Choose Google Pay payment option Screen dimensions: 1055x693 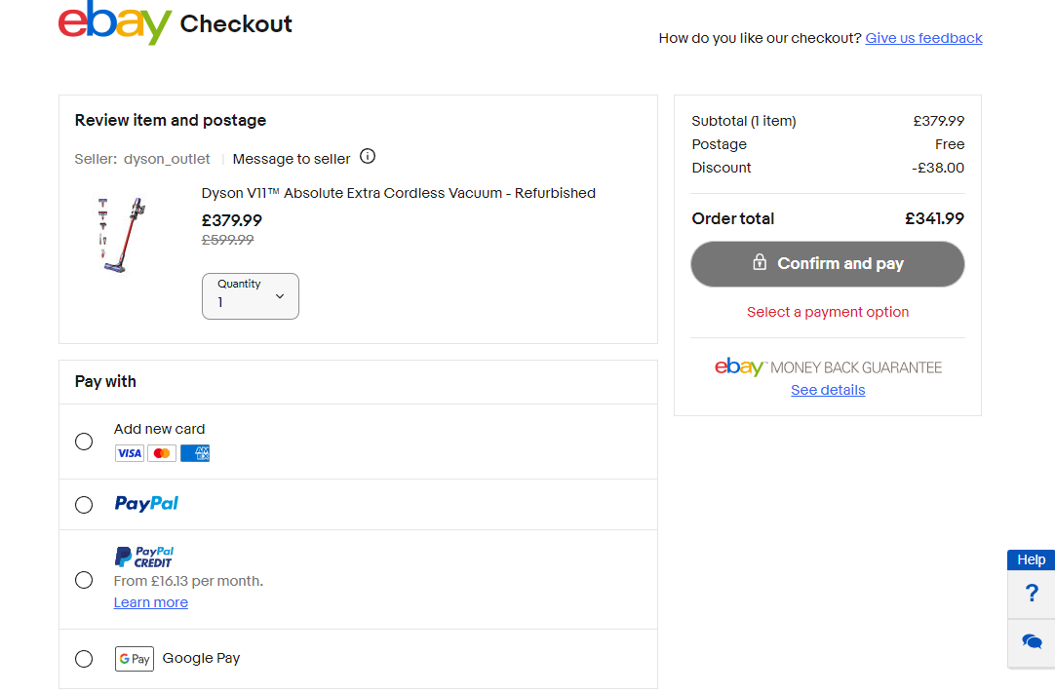click(x=84, y=659)
